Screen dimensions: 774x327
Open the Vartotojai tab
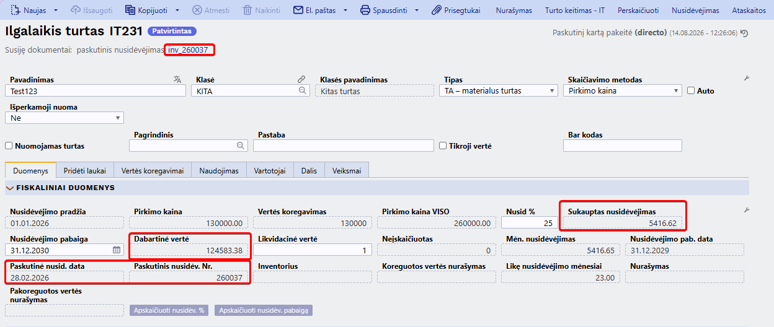[270, 170]
